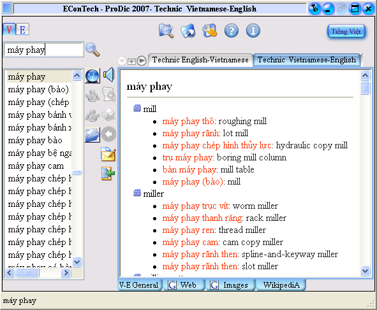Image resolution: width=377 pixels, height=310 pixels.
Task: Open the WikipediA tab
Action: pos(281,285)
